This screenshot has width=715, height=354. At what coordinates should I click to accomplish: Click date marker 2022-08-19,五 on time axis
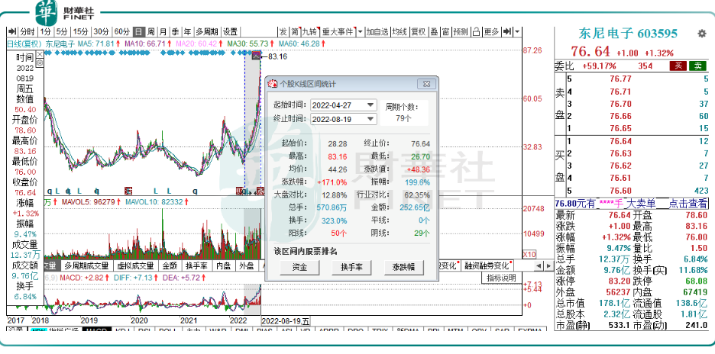click(286, 320)
